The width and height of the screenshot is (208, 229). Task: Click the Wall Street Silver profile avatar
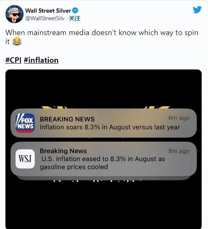click(14, 14)
